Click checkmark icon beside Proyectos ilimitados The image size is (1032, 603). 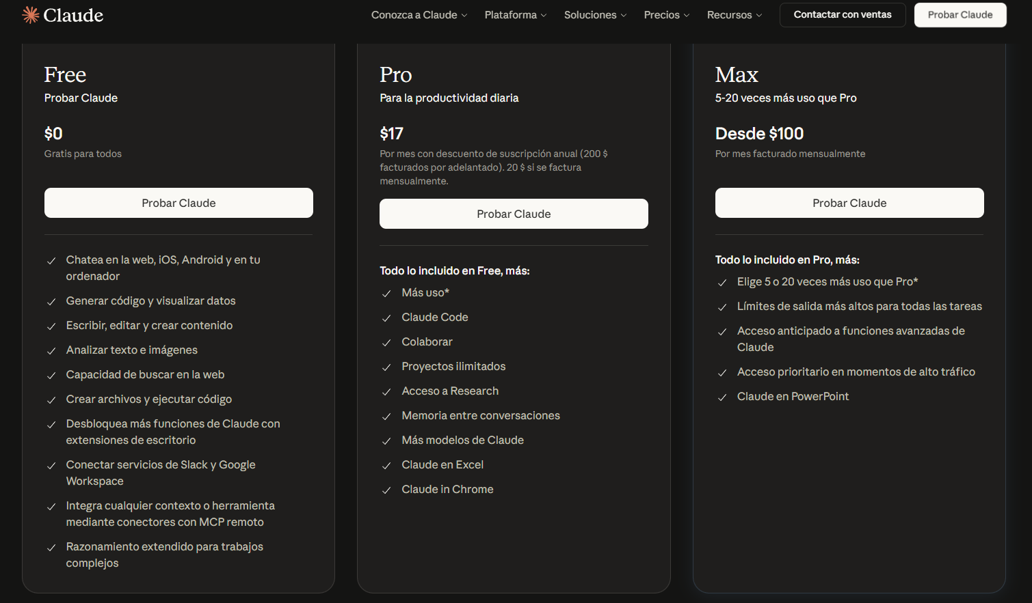[386, 367]
